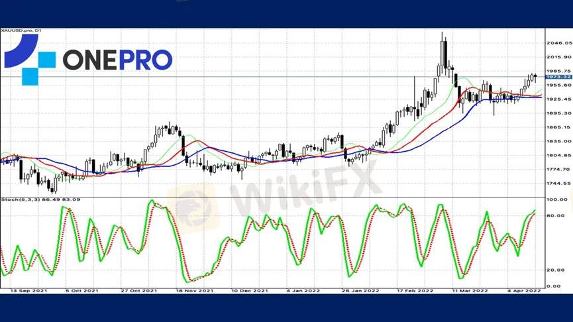The height and width of the screenshot is (322, 573).
Task: Click the OnePro blue square logo icon
Action: 29,60
